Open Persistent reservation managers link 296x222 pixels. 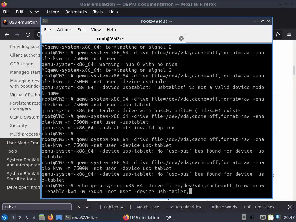(25, 106)
